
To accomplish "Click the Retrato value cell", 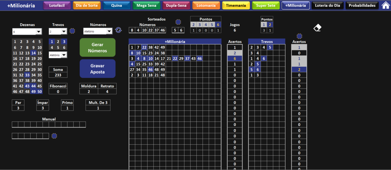I will 107,91.
